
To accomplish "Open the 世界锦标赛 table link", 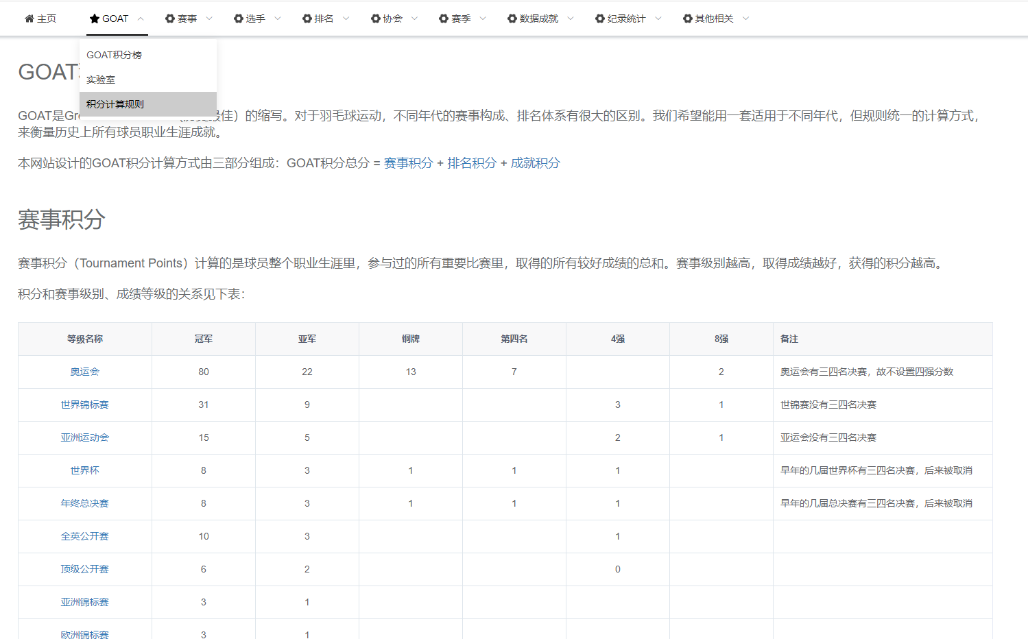I will (x=85, y=405).
